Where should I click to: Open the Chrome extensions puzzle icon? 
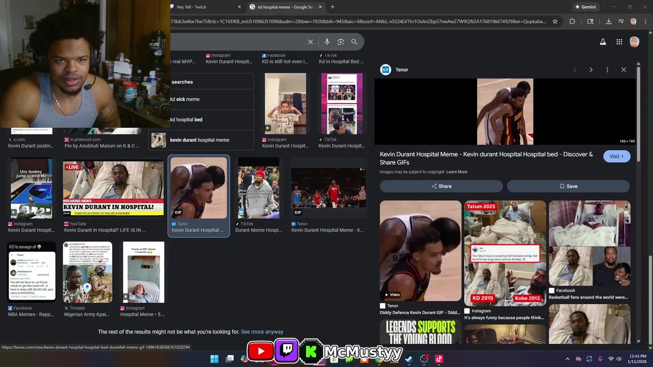click(x=572, y=21)
